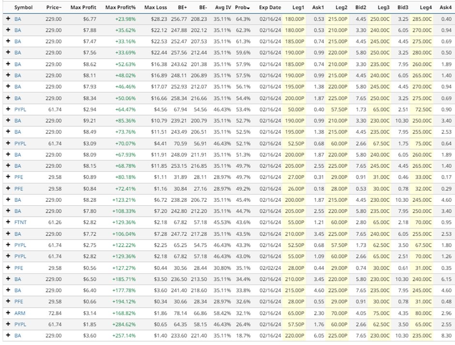455x345 pixels.
Task: Sort by the Leg4 column header
Action: 425,8
